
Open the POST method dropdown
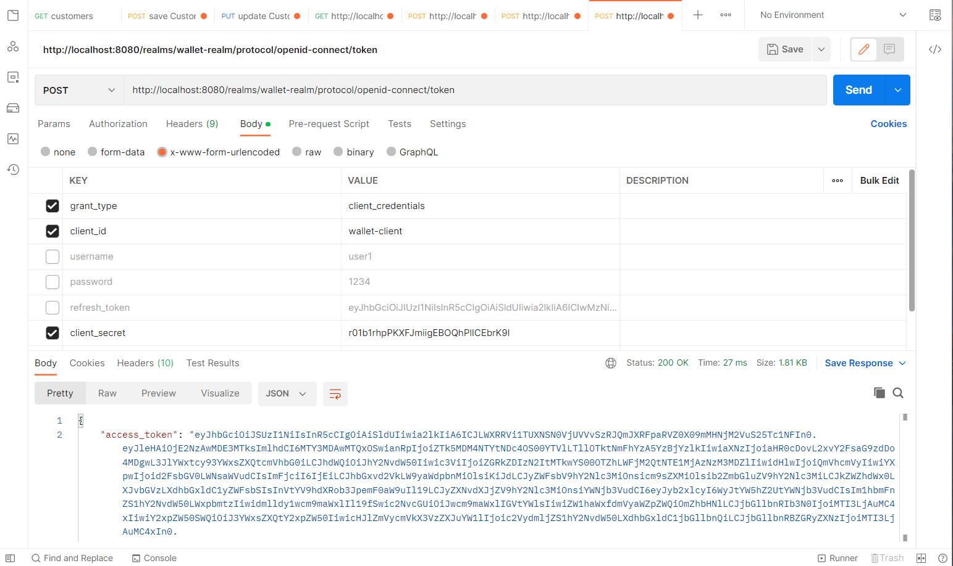tap(78, 90)
